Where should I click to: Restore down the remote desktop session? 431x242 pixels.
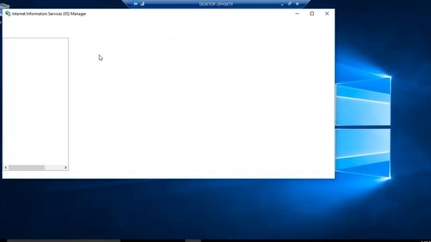coord(290,4)
